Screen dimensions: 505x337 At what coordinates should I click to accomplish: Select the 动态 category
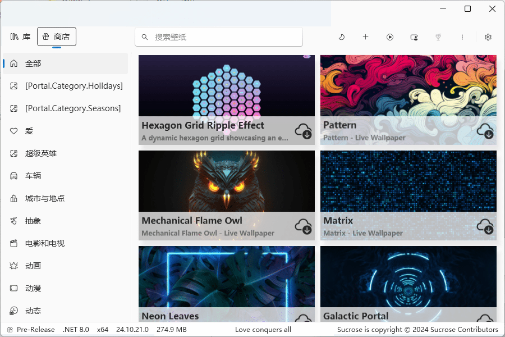tap(66, 311)
